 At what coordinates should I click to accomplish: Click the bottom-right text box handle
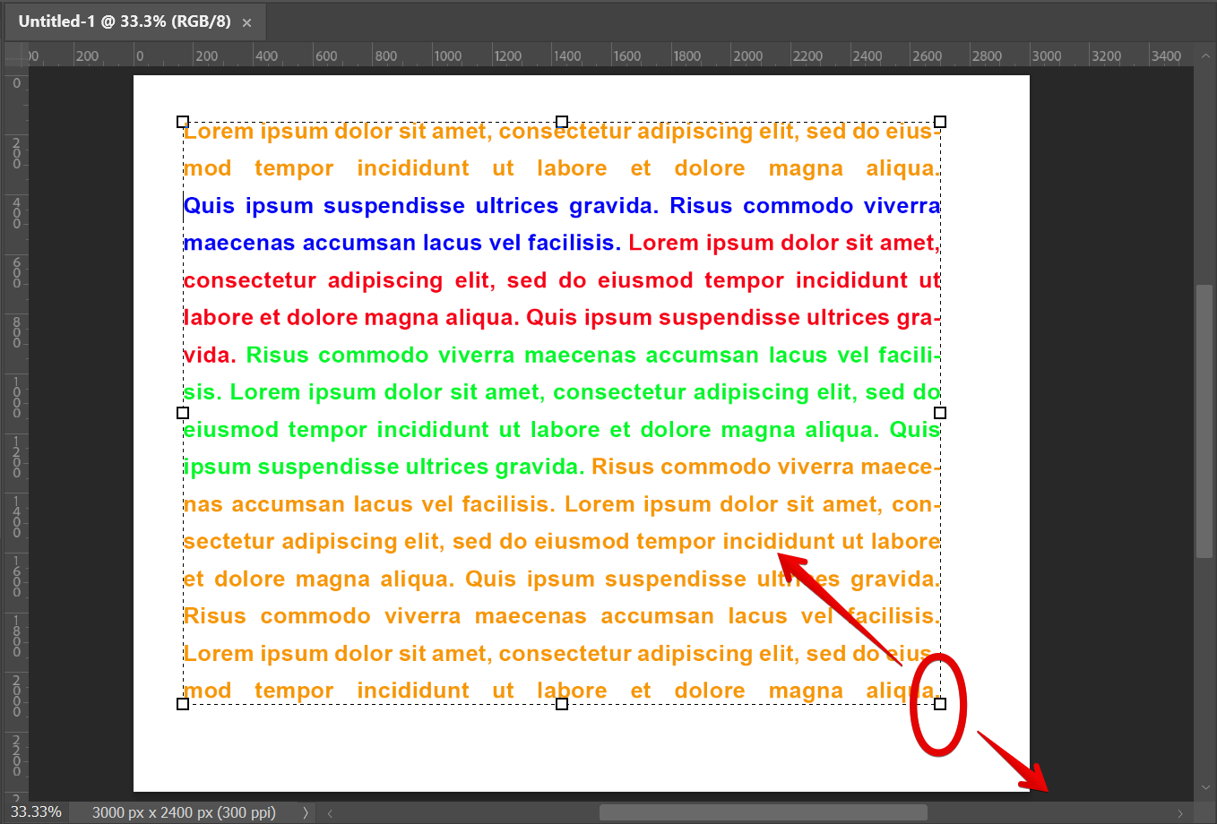940,704
